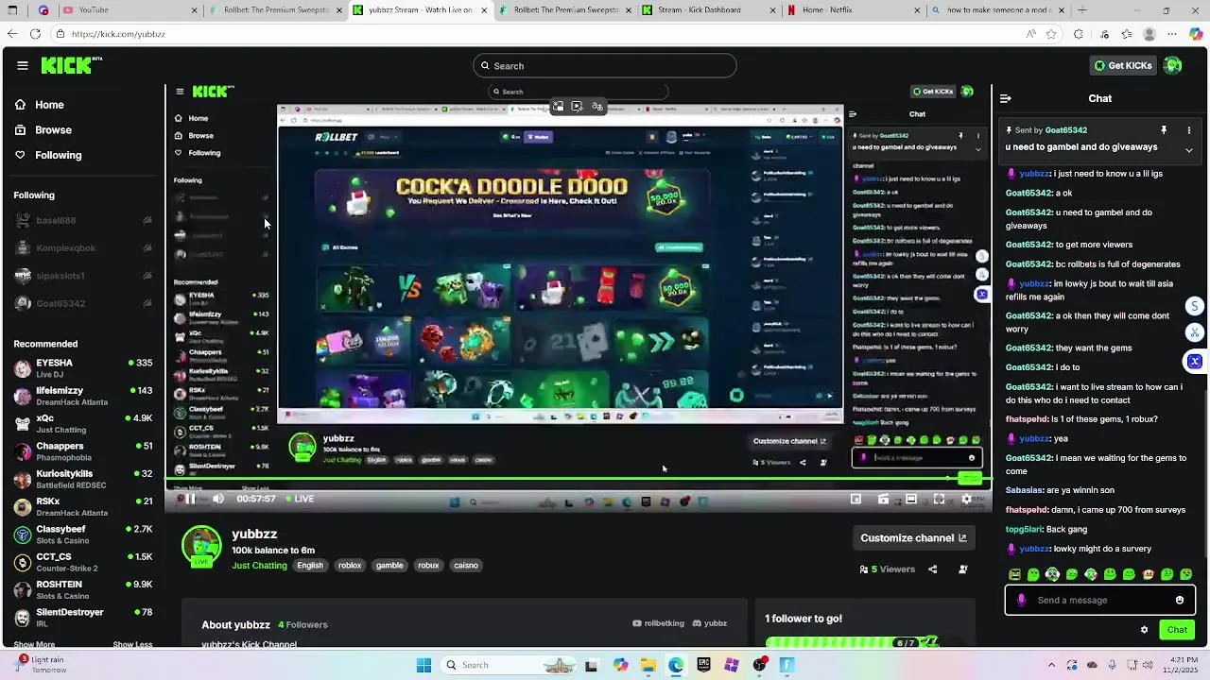Expand the pinned chat message
This screenshot has width=1210, height=680.
click(x=1189, y=149)
